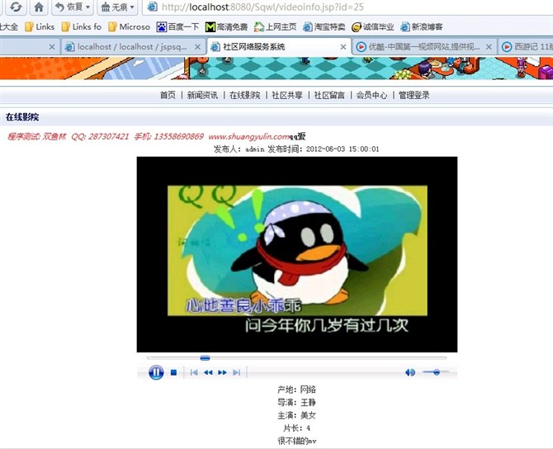Open 首页 in site navigation

(168, 95)
